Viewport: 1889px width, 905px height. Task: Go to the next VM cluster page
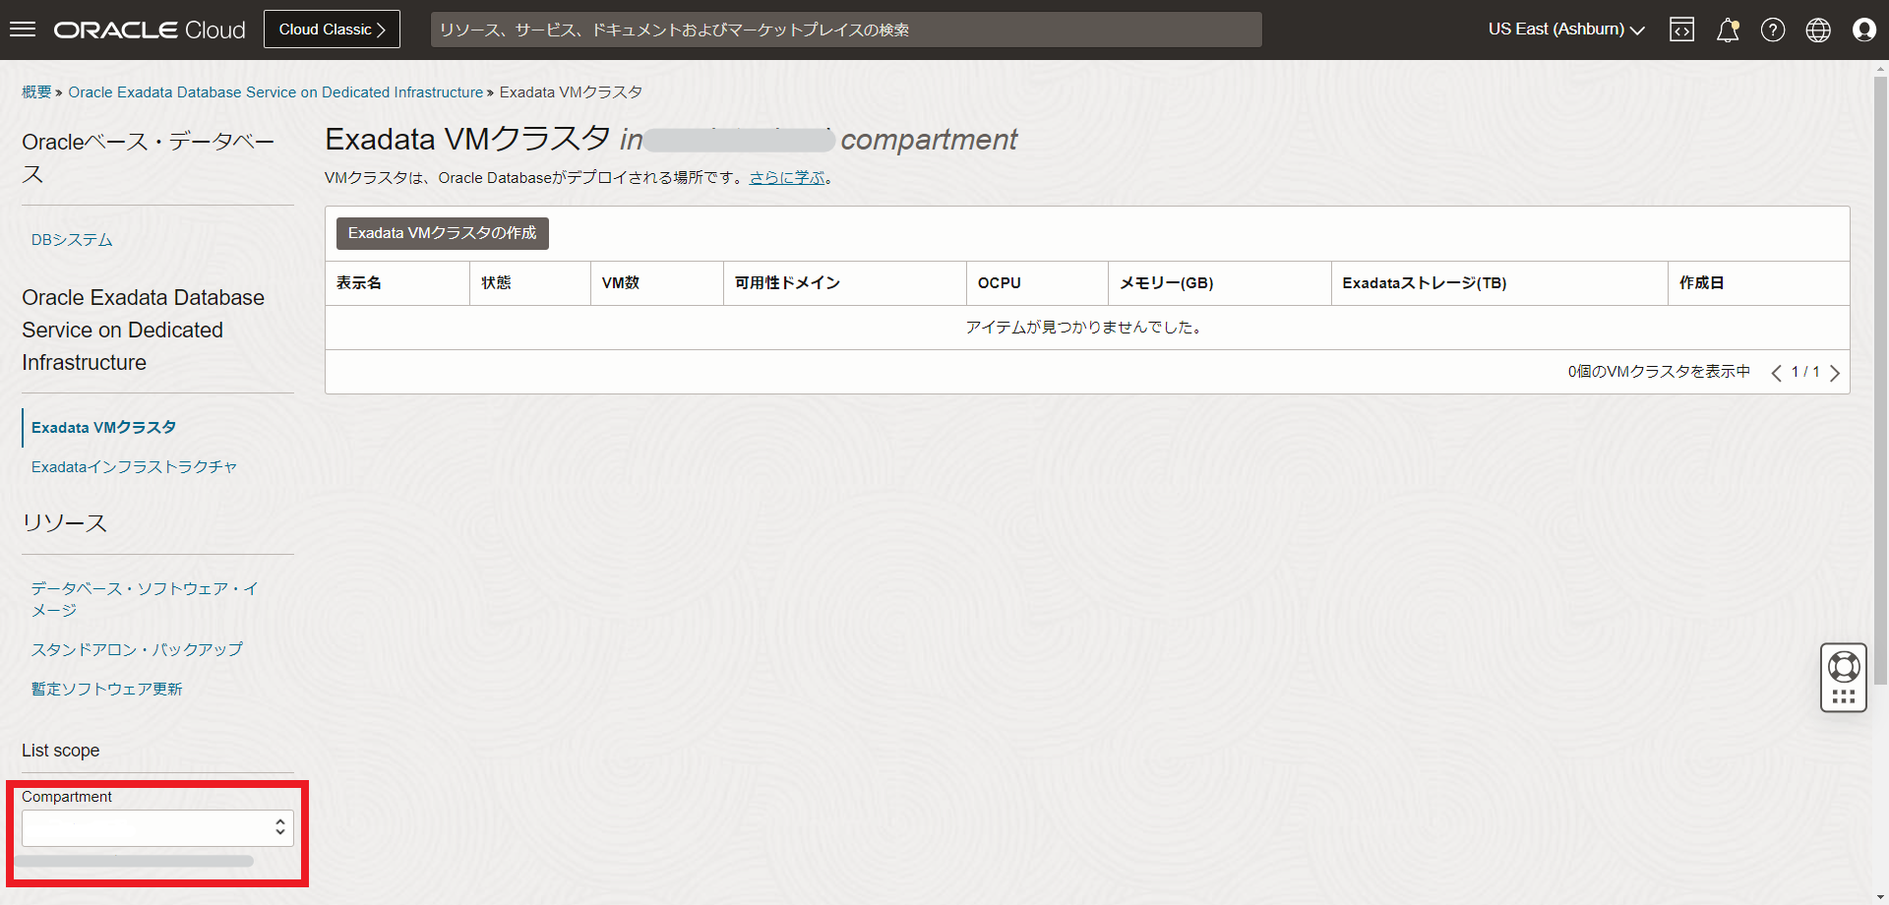(x=1835, y=373)
